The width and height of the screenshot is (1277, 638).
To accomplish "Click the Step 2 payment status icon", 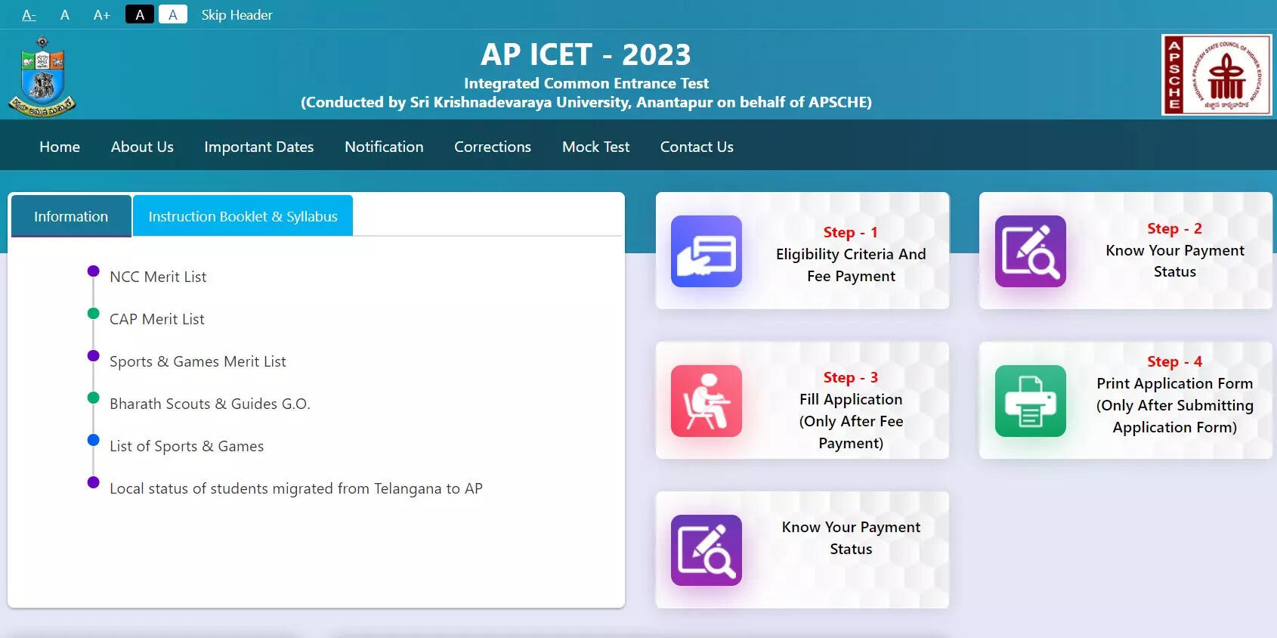I will (1031, 251).
